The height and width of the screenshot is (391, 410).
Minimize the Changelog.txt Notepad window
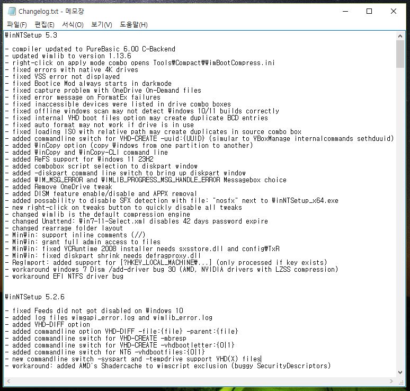tap(345, 11)
